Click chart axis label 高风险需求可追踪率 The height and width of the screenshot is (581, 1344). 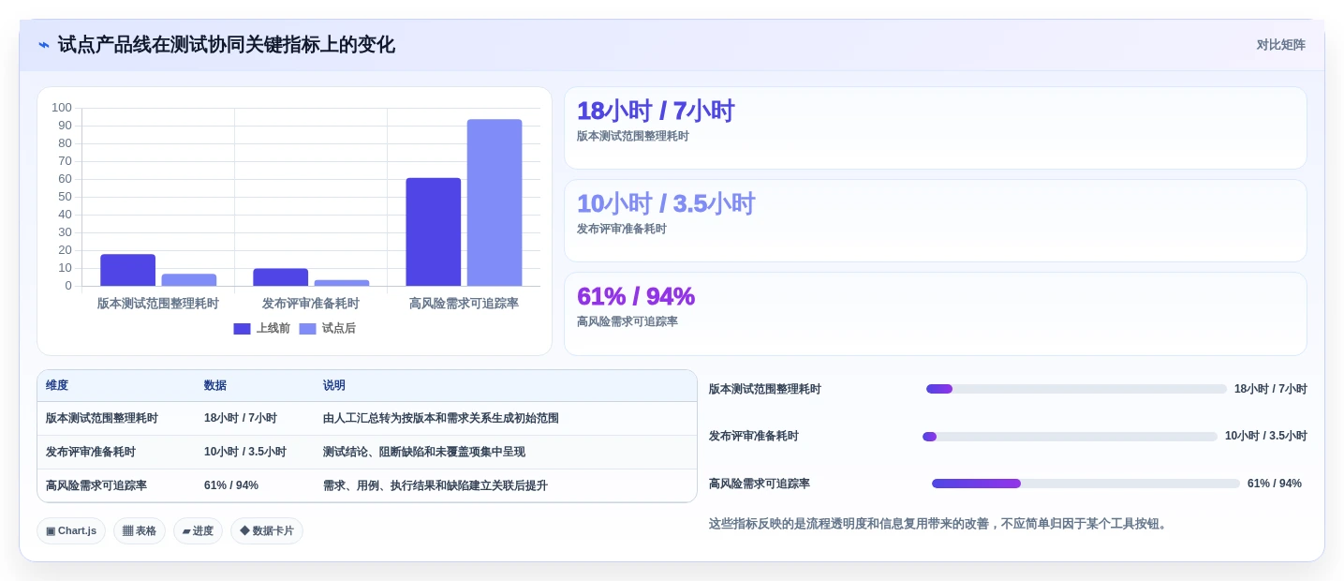tap(464, 304)
